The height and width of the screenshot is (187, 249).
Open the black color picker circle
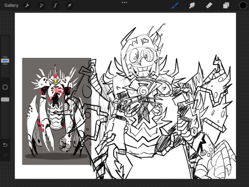(x=243, y=5)
